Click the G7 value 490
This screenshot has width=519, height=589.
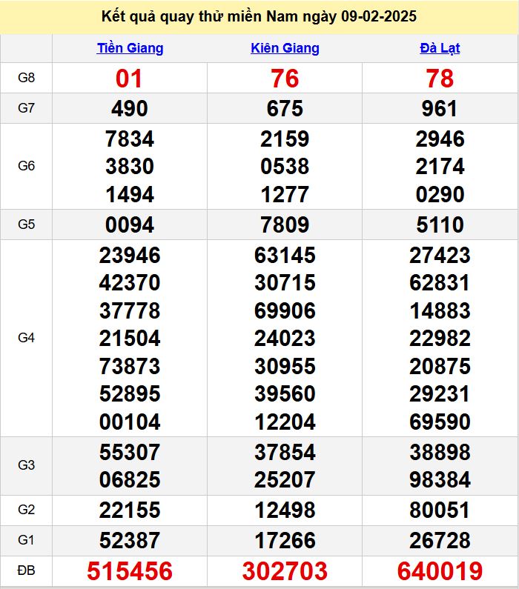[x=130, y=109]
